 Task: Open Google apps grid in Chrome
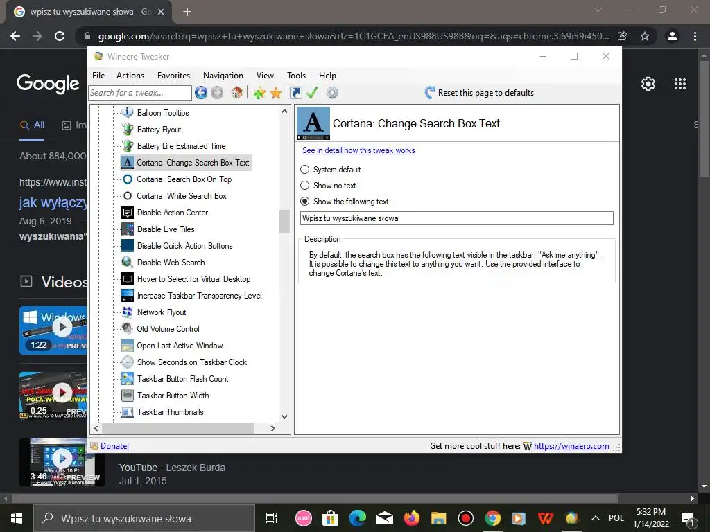(680, 84)
